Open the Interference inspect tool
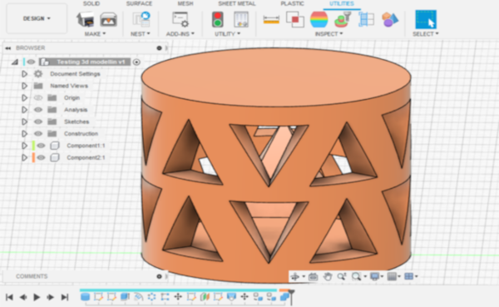The height and width of the screenshot is (307, 499). 295,19
